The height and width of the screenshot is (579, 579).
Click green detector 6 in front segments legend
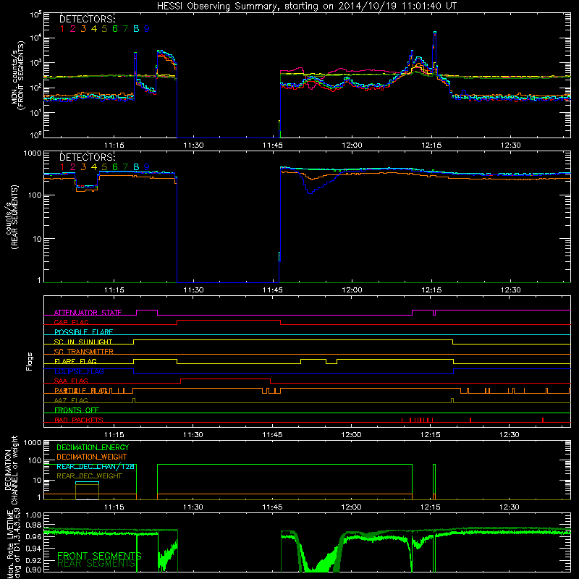pyautogui.click(x=115, y=29)
